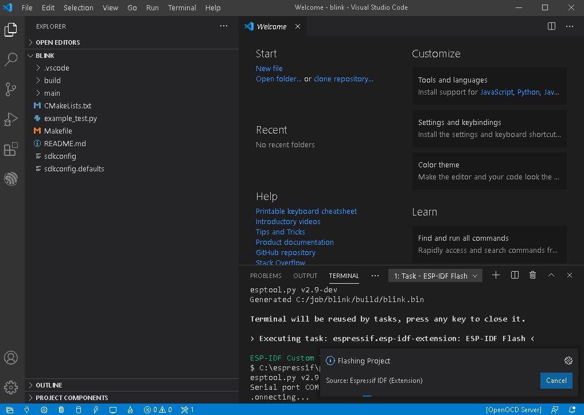584x415 pixels.
Task: Open terminal selector Task - ESP-IDF Flash dropdown
Action: coord(435,276)
